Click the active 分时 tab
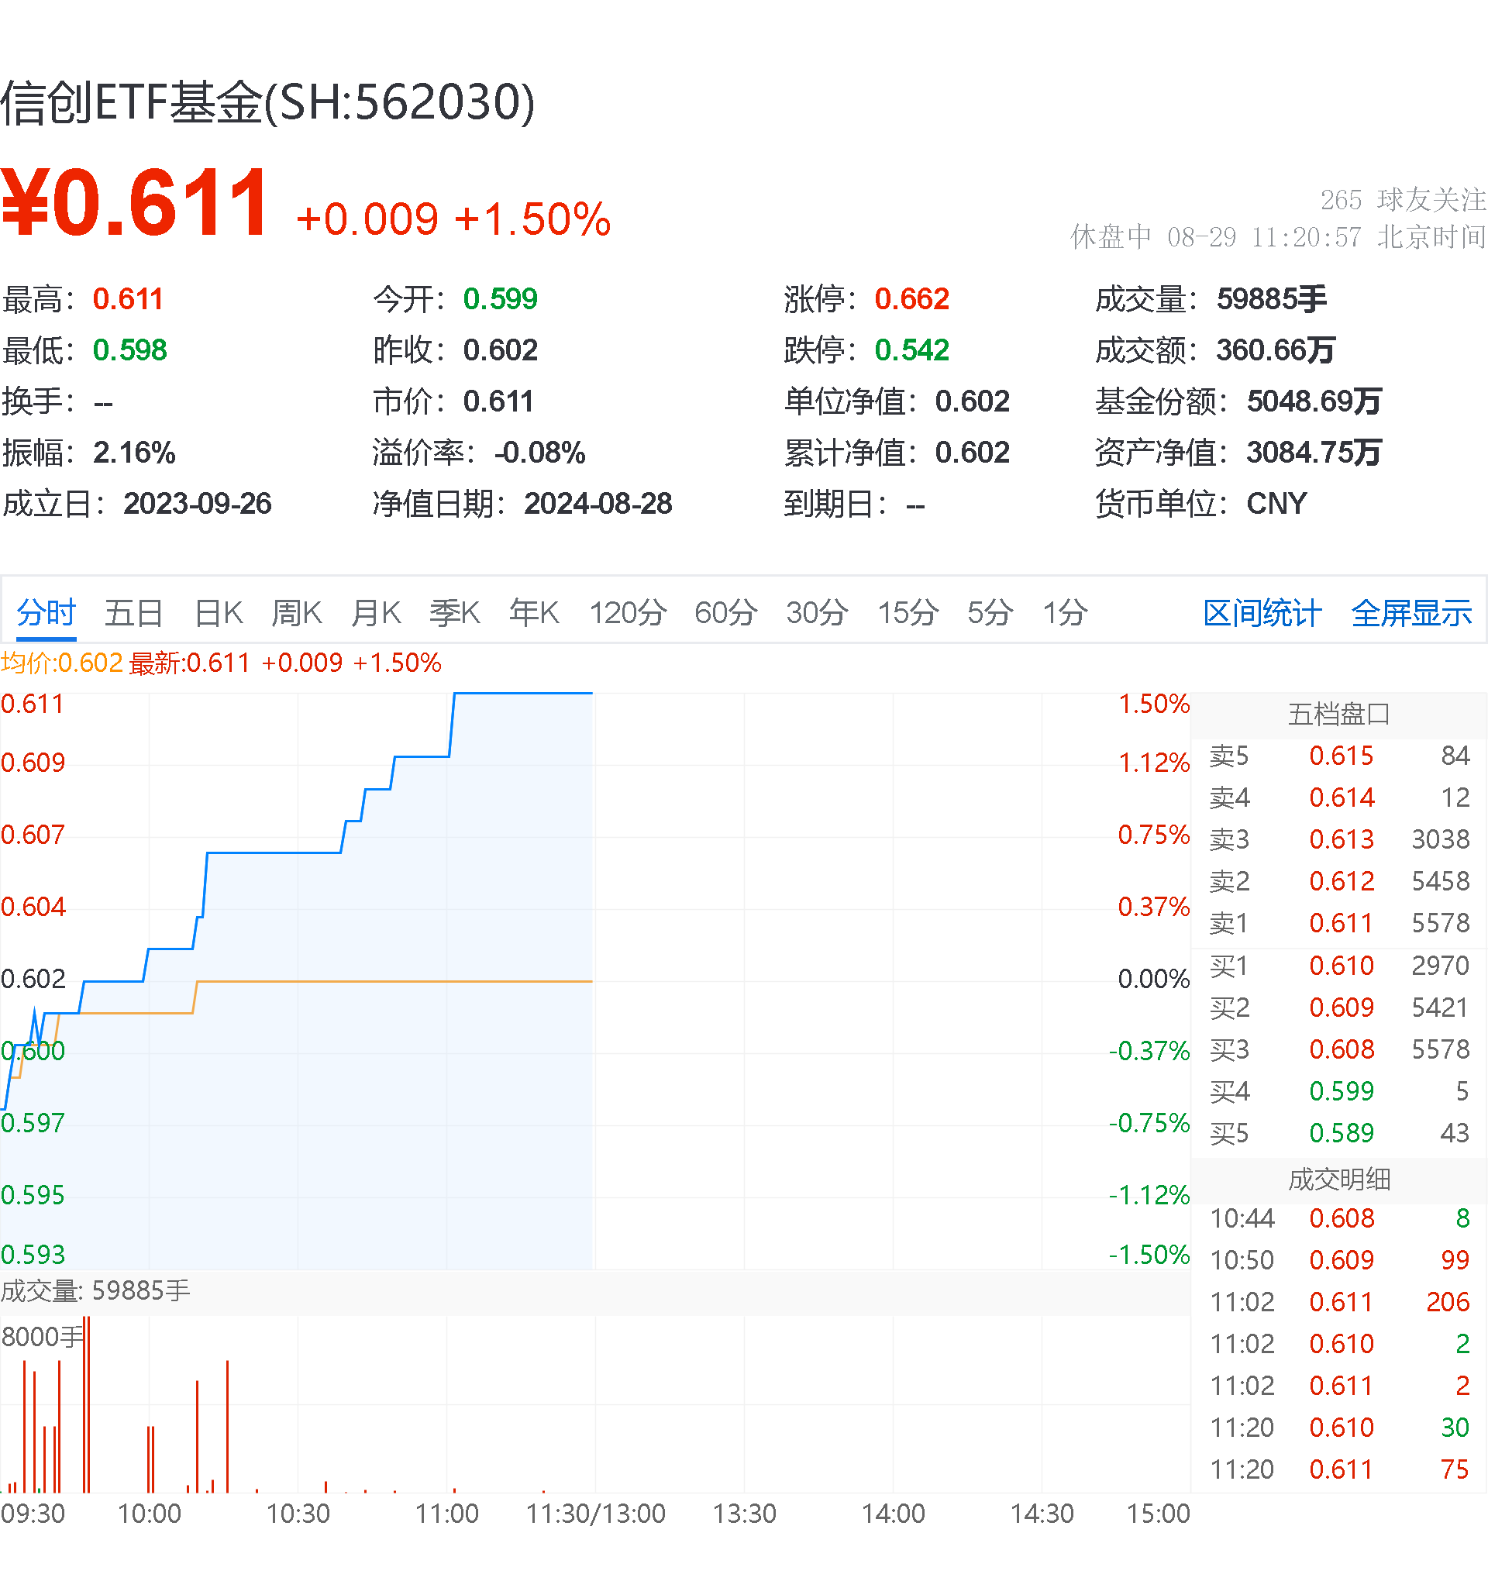The height and width of the screenshot is (1581, 1488). pyautogui.click(x=46, y=613)
